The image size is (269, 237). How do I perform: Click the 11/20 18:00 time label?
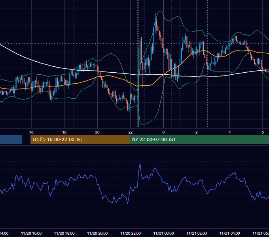[64, 233]
